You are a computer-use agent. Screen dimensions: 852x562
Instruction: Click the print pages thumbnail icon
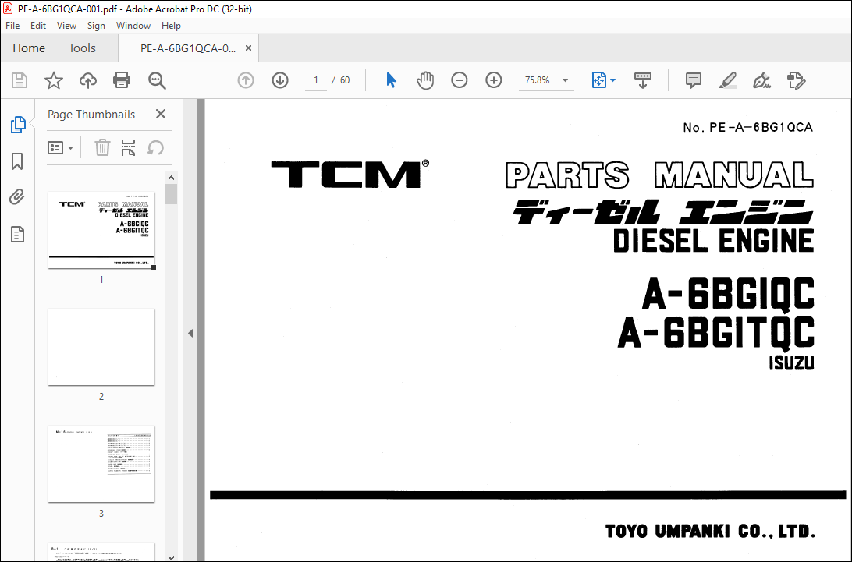coord(128,147)
